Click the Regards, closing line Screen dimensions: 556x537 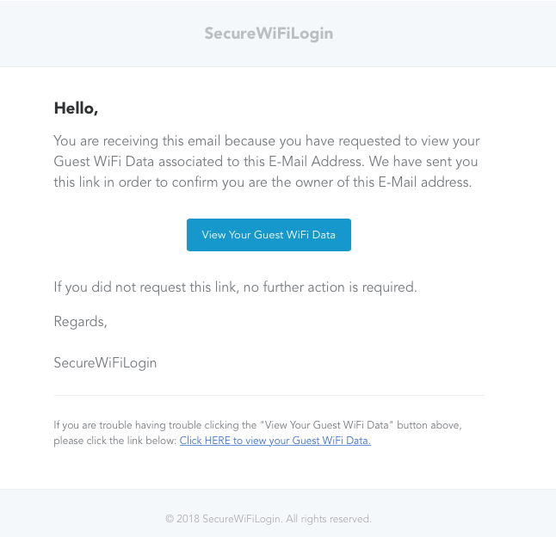(81, 322)
